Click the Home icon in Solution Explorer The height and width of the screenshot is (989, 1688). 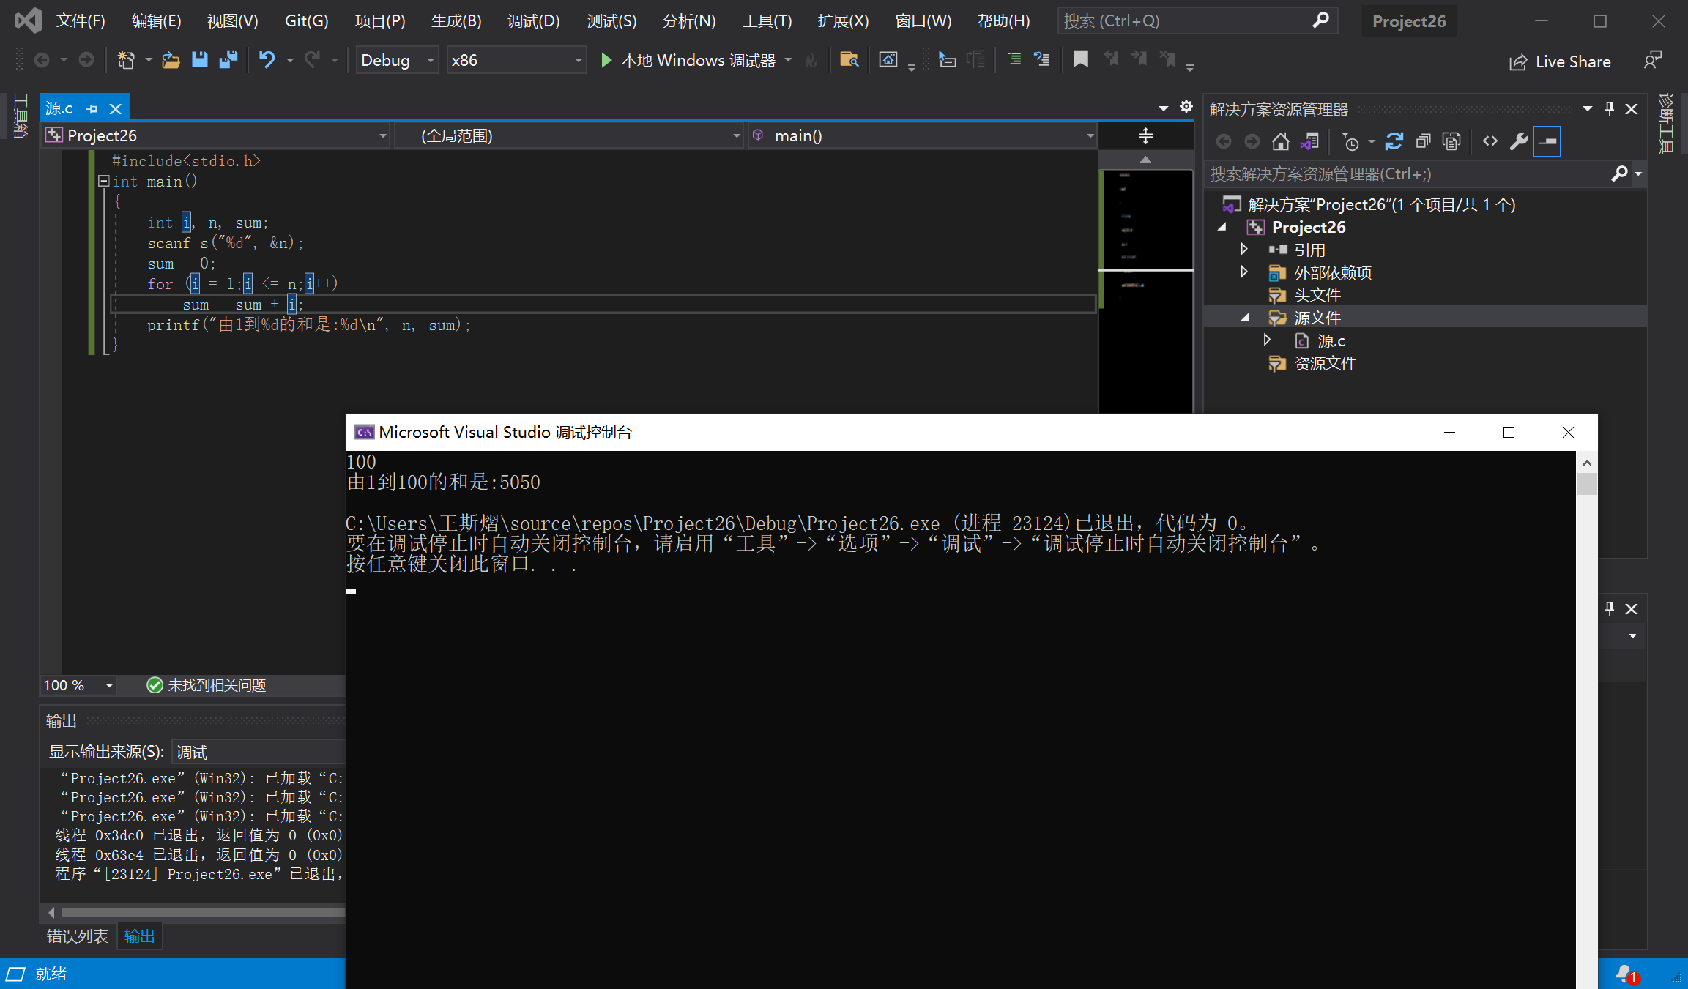pos(1280,141)
